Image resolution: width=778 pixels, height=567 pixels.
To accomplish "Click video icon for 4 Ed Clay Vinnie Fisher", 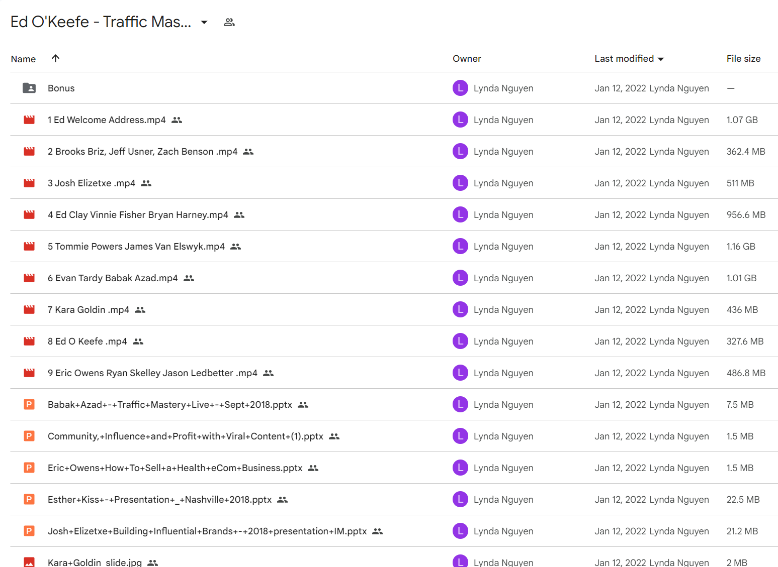I will pos(29,214).
